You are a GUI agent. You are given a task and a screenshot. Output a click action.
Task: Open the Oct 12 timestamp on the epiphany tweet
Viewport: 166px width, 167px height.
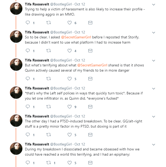coord(80,144)
